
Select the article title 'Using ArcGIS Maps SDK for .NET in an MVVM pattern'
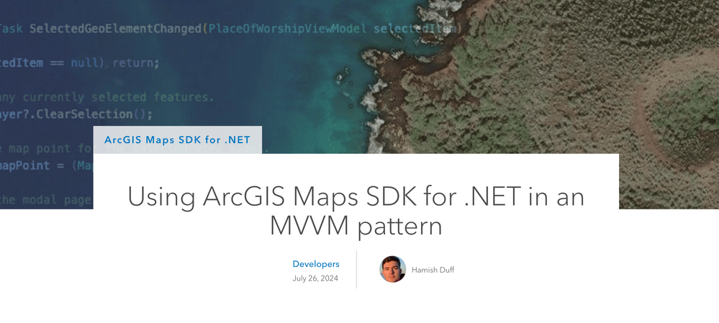(356, 211)
